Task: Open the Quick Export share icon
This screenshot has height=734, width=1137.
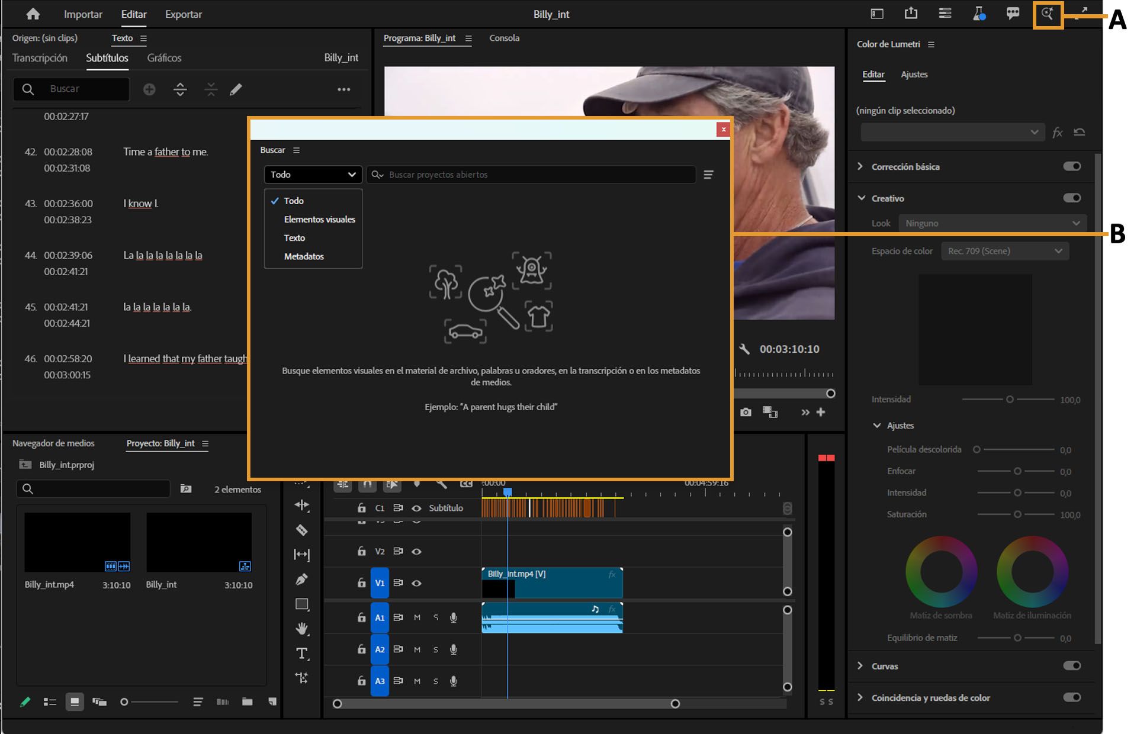Action: (911, 14)
